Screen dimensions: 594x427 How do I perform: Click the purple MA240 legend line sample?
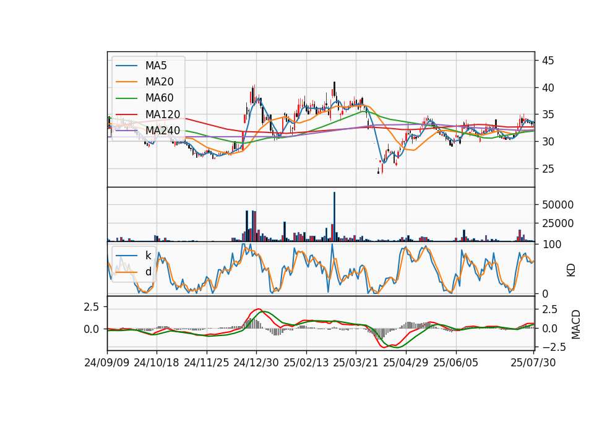[126, 131]
